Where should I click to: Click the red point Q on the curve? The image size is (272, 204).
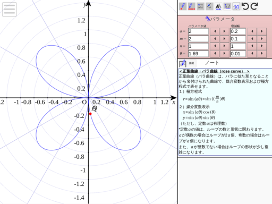click(90, 114)
